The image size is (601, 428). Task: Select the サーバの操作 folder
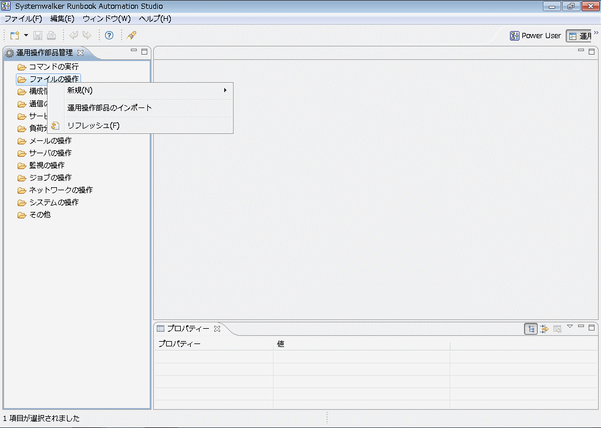click(50, 153)
